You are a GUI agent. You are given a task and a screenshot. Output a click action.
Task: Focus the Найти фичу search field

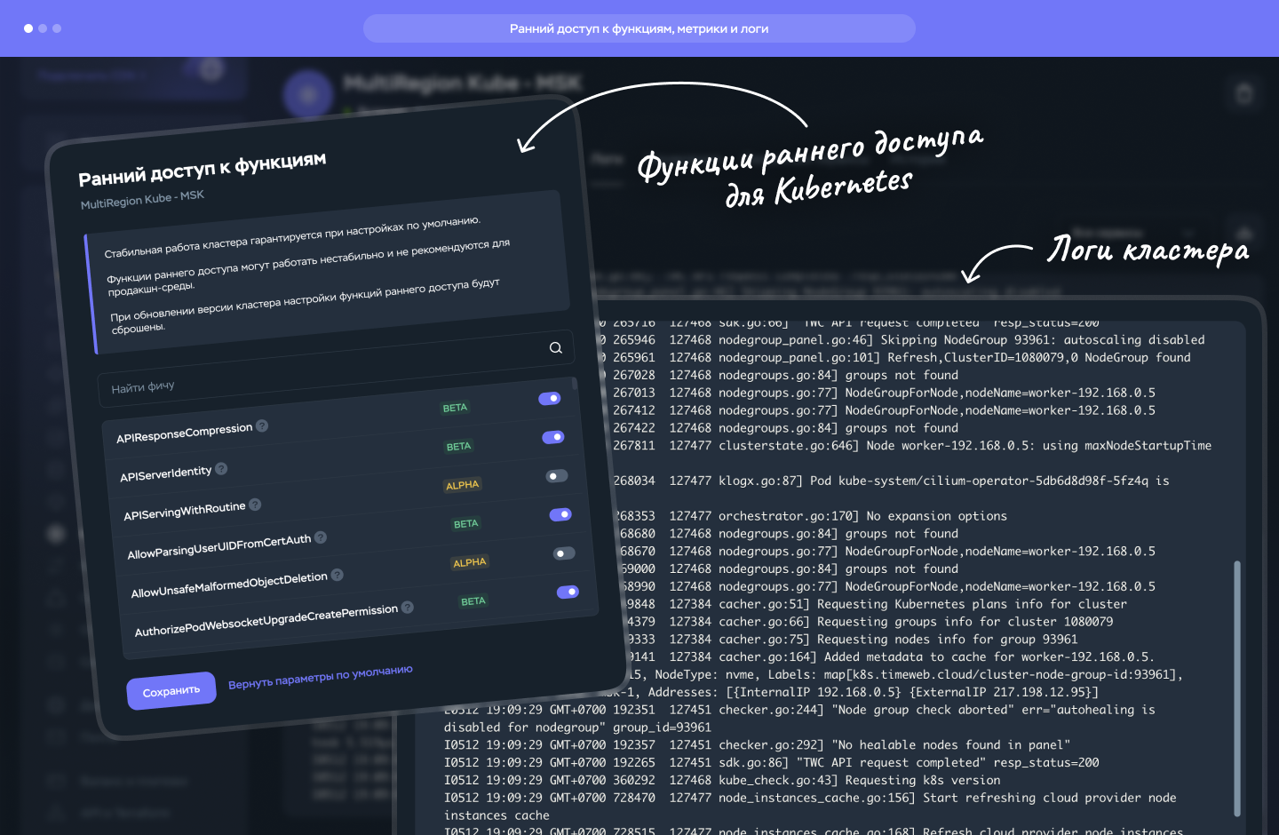pos(336,367)
